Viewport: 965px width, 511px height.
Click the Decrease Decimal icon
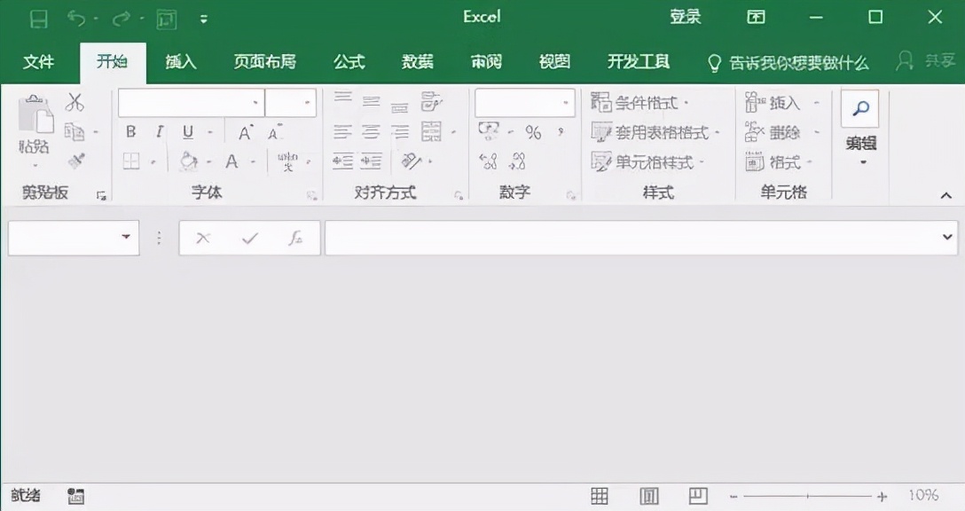coord(517,161)
